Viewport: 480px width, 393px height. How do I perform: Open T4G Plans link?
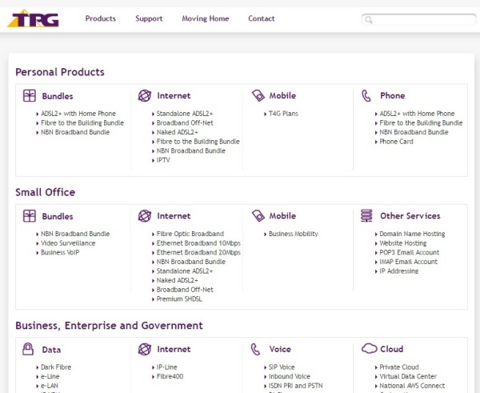(x=283, y=114)
